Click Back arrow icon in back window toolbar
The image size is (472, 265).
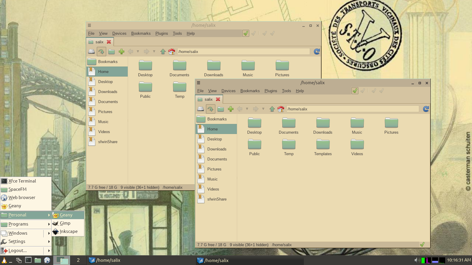click(x=131, y=52)
